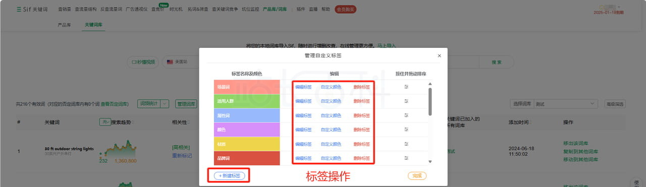This screenshot has width=646, height=187.
Task: Open 查流量结构 in the top navigation
Action: [85, 9]
